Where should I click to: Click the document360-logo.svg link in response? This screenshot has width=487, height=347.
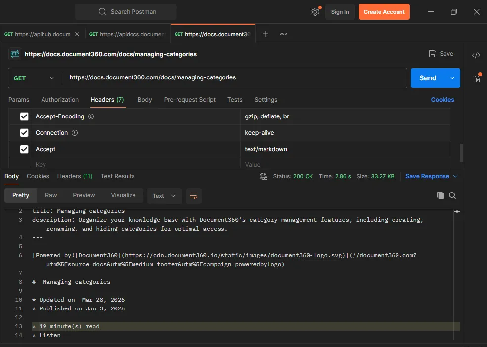click(233, 255)
